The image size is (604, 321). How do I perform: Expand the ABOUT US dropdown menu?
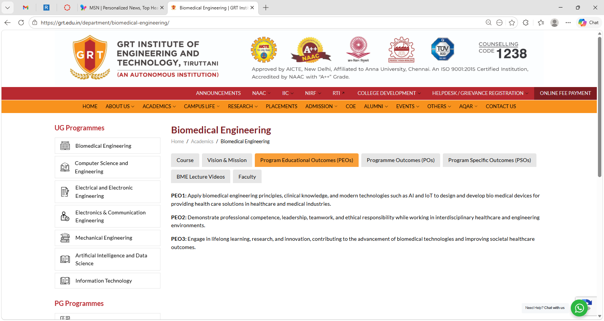(x=120, y=107)
